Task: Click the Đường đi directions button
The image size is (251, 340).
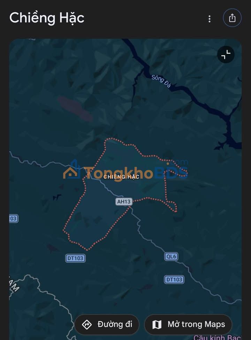Action: [107, 324]
